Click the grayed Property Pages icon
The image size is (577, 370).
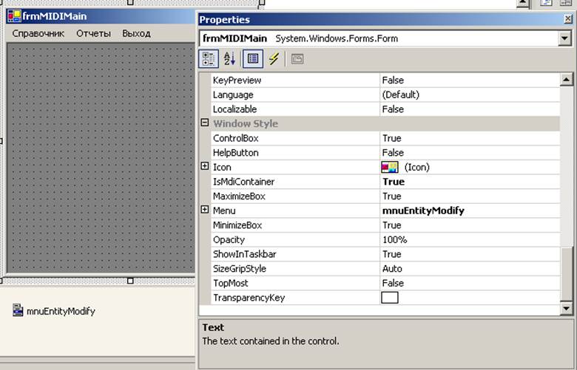click(x=297, y=59)
